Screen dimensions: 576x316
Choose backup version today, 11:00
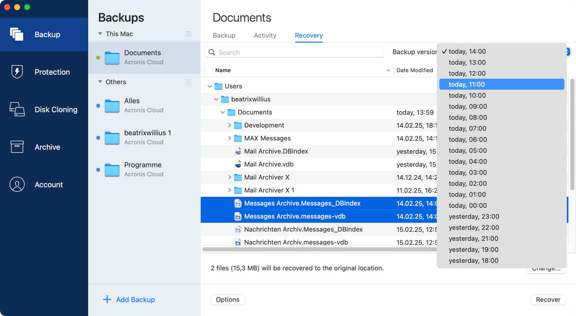tap(502, 85)
